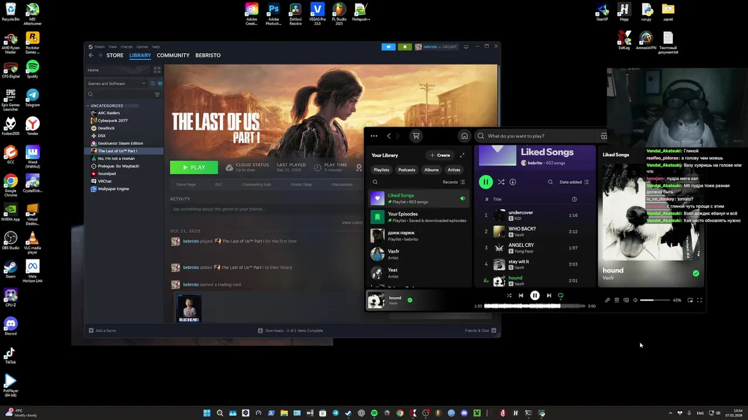Screen dimensions: 748x420
Task: Enter Spotify full screen mode
Action: click(699, 300)
